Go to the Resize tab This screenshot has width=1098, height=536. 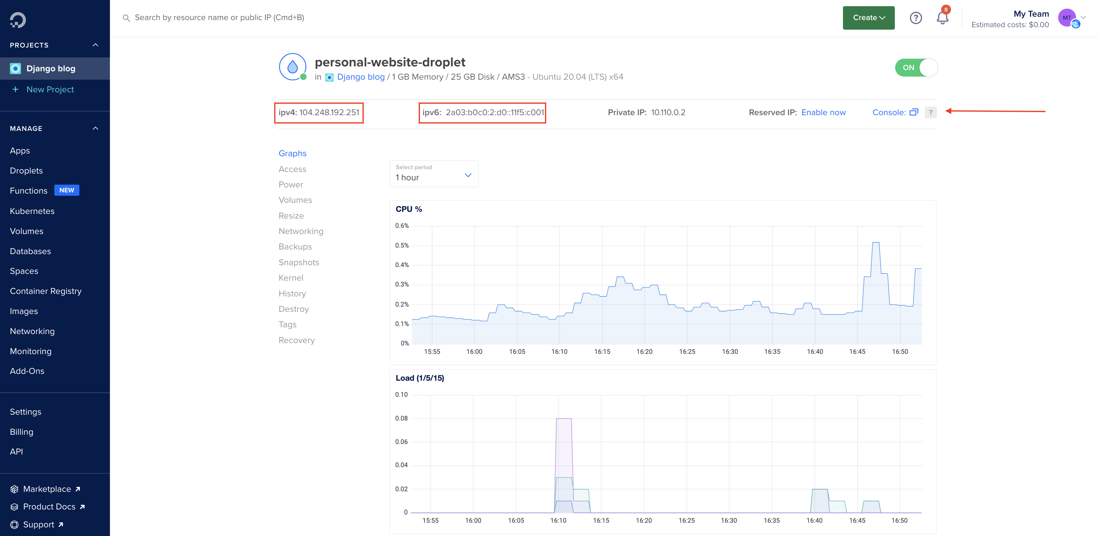coord(291,216)
